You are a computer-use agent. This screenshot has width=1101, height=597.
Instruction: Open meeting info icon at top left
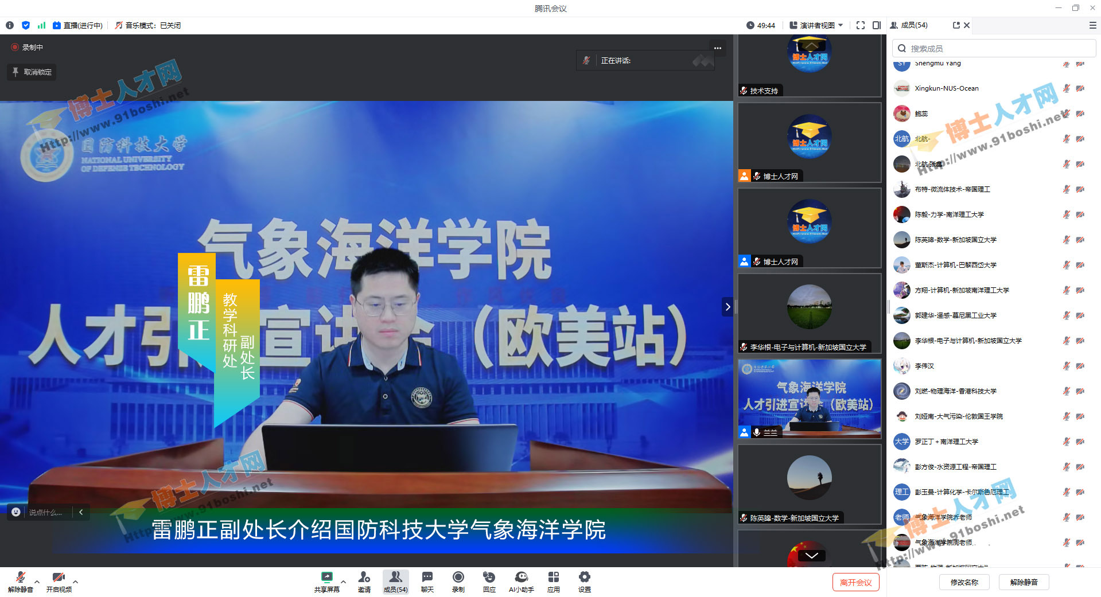pos(10,25)
